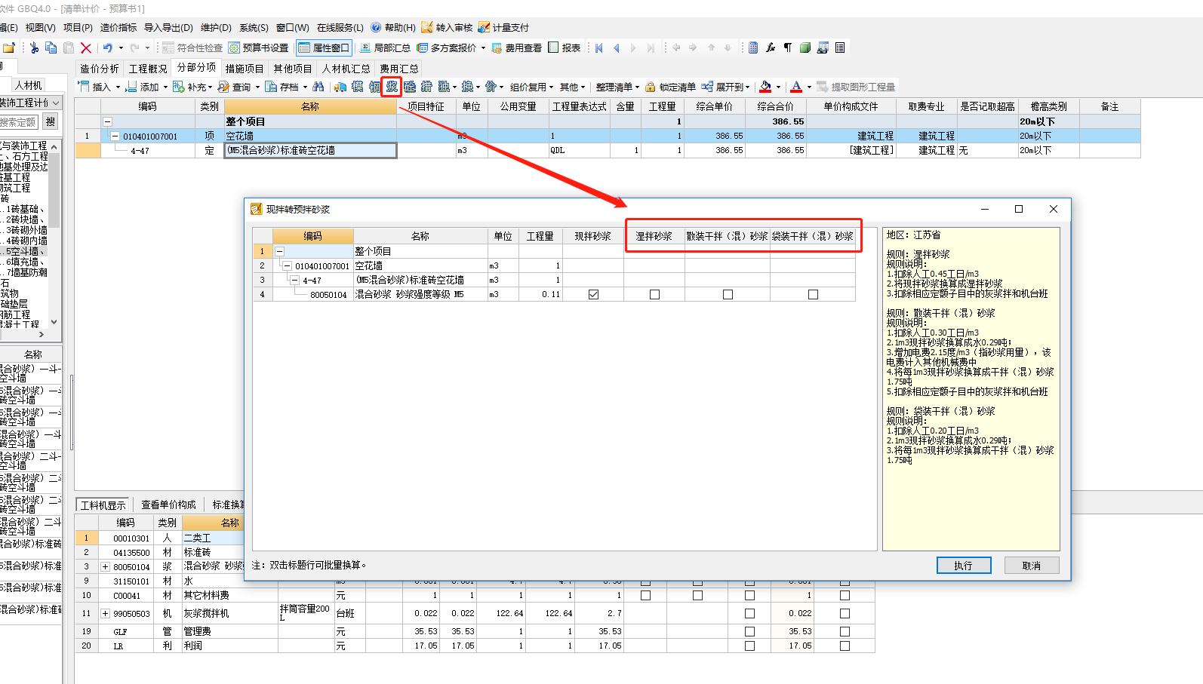Image resolution: width=1203 pixels, height=684 pixels.
Task: Click the 浆 mortar conversion icon
Action: pyautogui.click(x=391, y=87)
